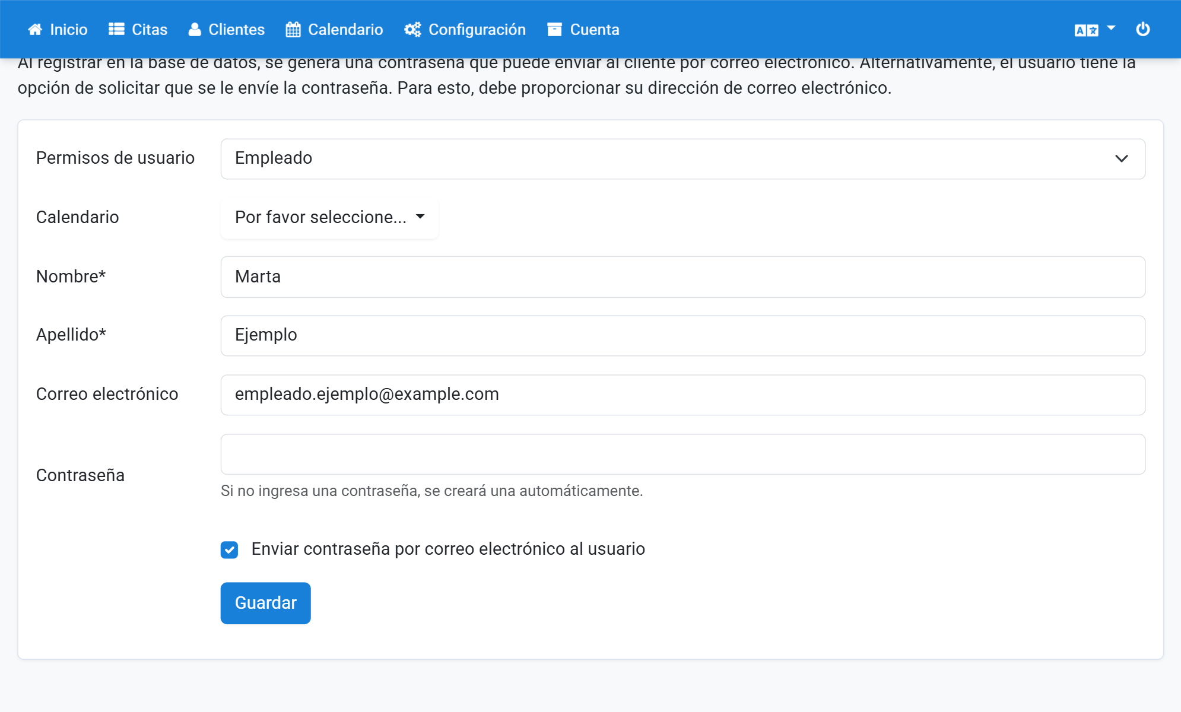Open the language translation icon menu
The width and height of the screenshot is (1181, 712).
[x=1086, y=30]
